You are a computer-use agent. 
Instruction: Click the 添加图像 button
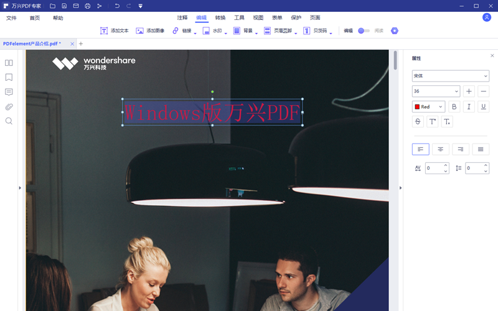pyautogui.click(x=150, y=30)
